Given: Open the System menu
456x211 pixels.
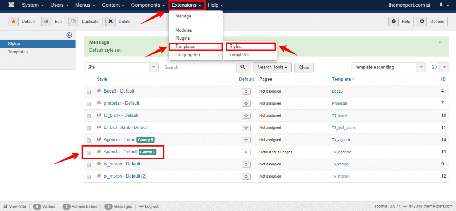Looking at the screenshot, I should click(33, 5).
